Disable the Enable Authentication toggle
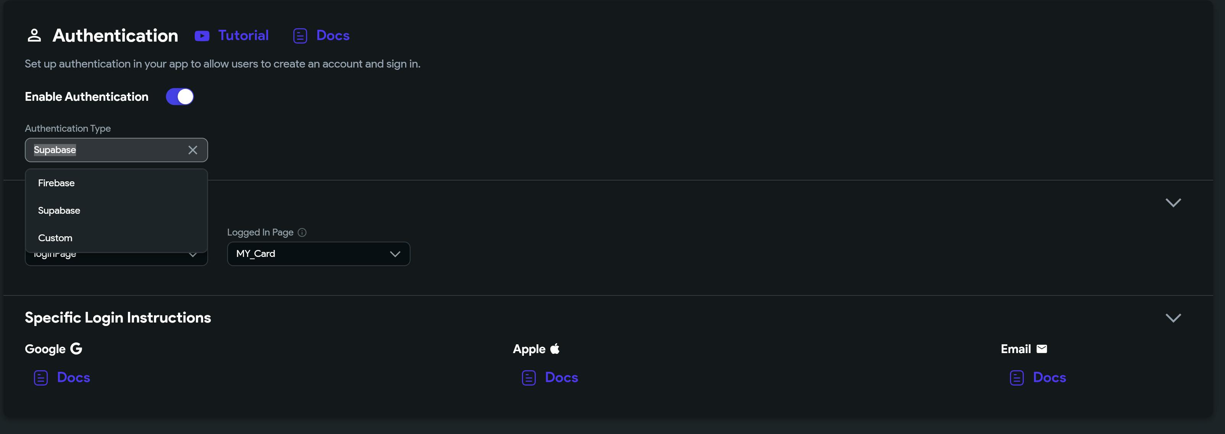Image resolution: width=1225 pixels, height=434 pixels. (180, 97)
